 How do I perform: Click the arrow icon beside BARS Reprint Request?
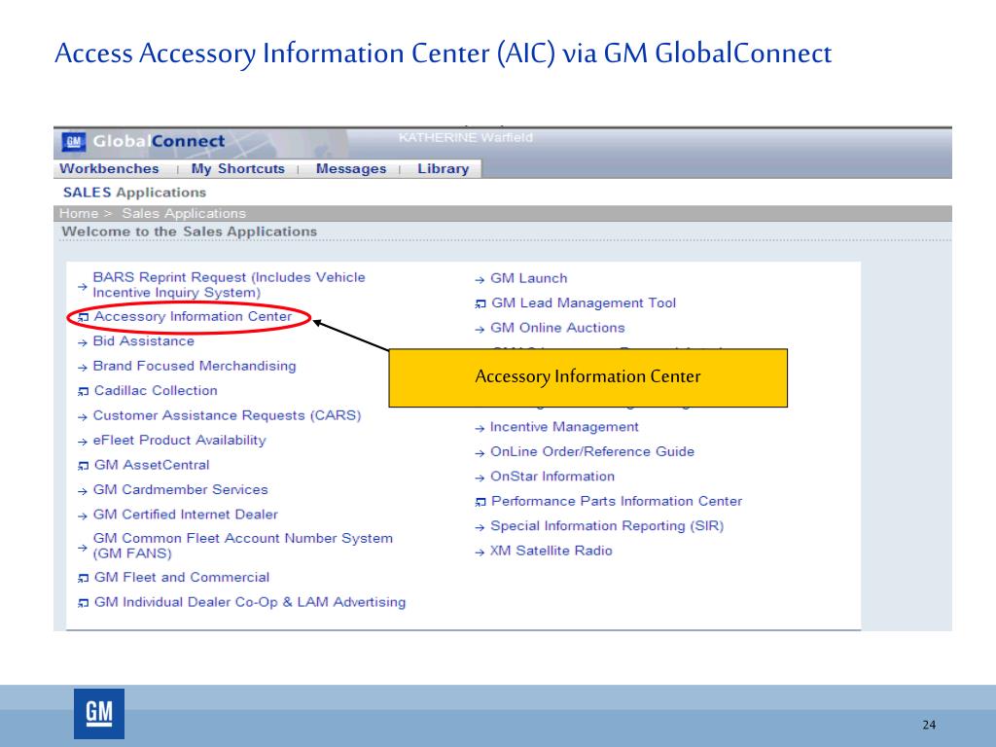82,287
